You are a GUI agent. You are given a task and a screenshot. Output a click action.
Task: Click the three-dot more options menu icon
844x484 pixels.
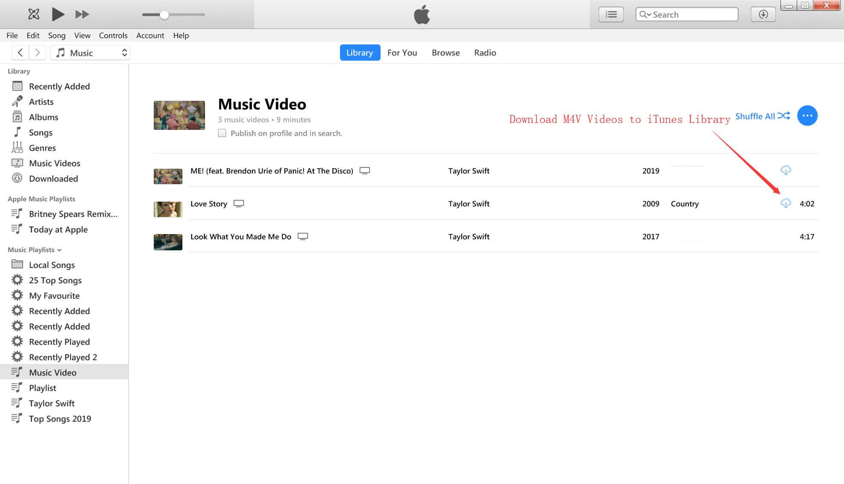pyautogui.click(x=808, y=115)
